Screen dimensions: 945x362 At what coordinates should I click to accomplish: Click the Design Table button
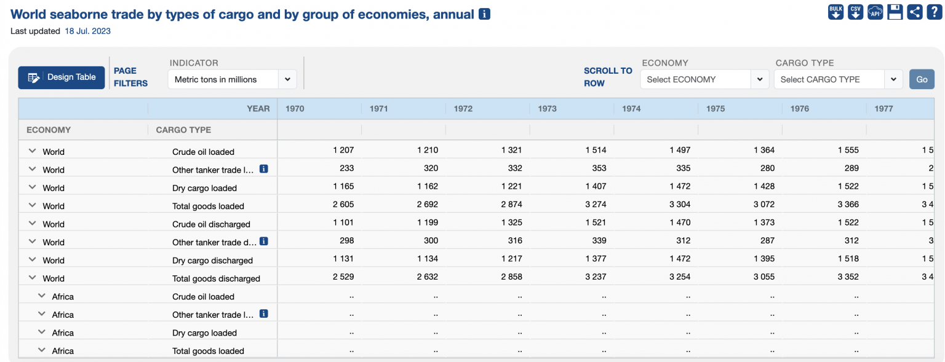point(61,77)
